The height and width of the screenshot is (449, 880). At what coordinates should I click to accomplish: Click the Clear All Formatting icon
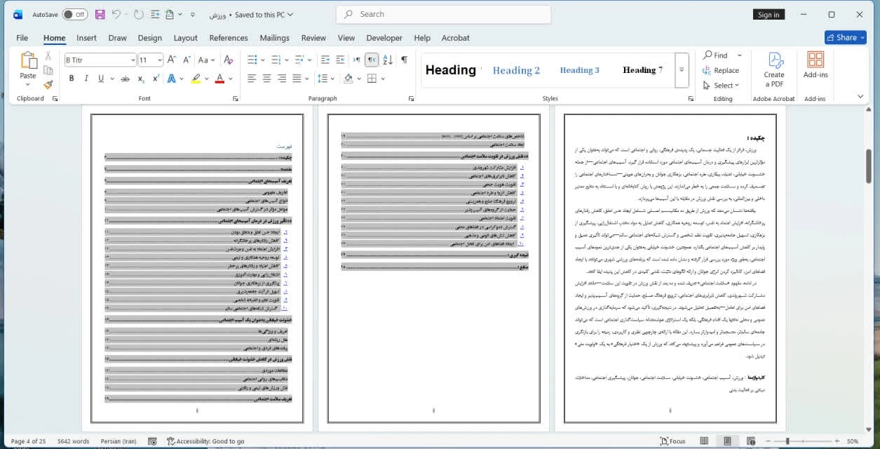(x=228, y=60)
